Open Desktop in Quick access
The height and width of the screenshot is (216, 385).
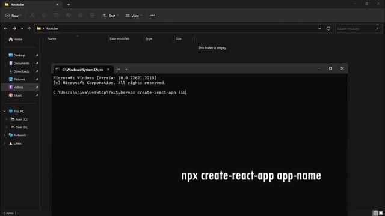(x=17, y=55)
